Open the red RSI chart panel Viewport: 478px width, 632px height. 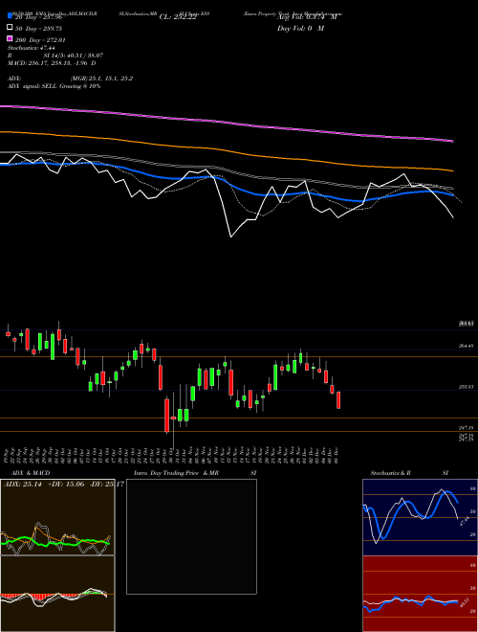(x=420, y=594)
